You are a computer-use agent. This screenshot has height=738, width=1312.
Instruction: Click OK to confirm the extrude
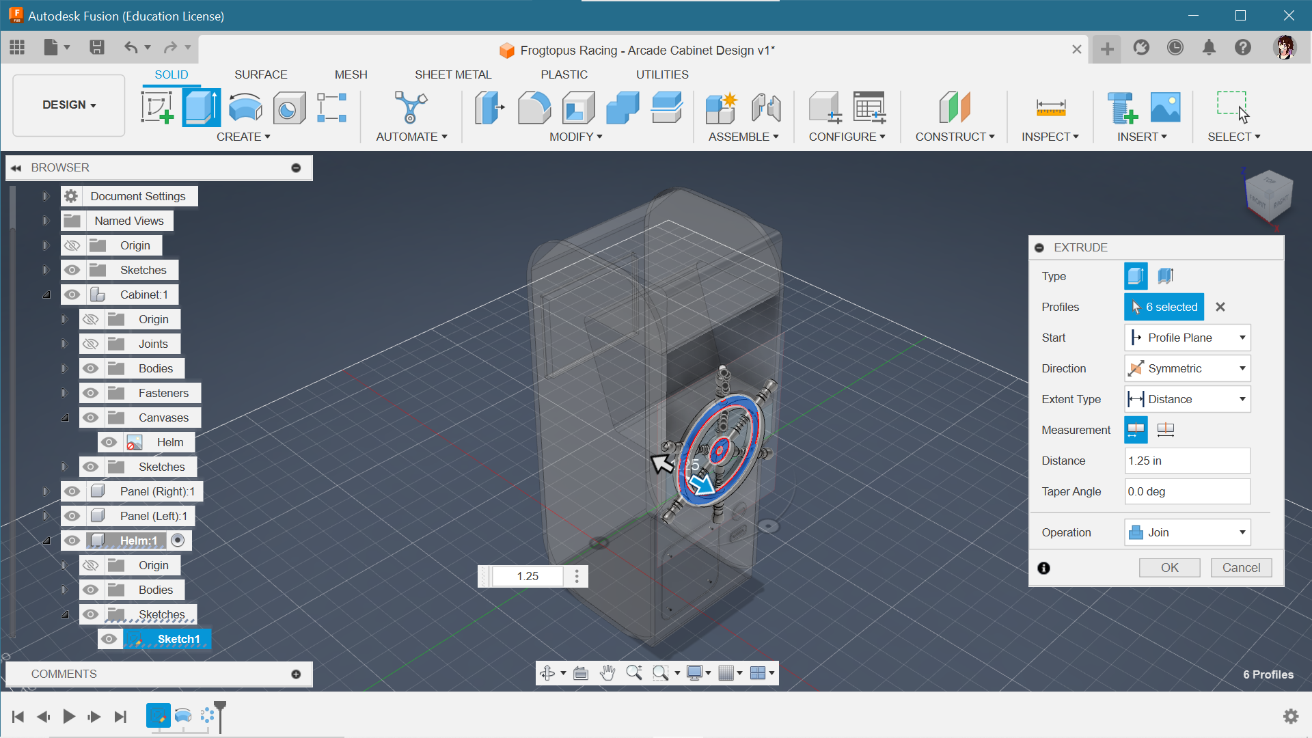coord(1170,568)
